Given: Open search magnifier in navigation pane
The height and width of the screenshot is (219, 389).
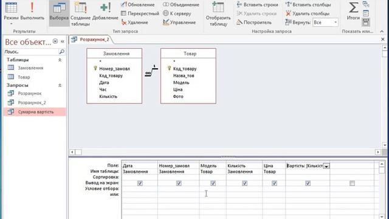Looking at the screenshot, I should coord(62,52).
